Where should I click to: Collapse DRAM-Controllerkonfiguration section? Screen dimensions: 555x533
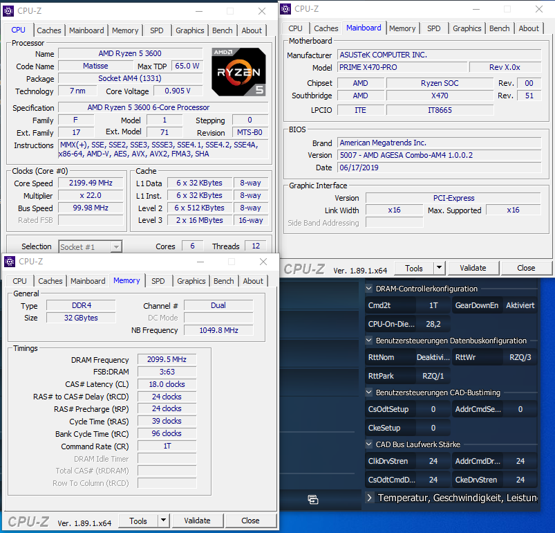(x=368, y=289)
